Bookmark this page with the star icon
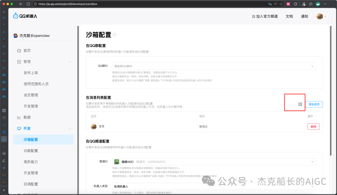This screenshot has height=195, width=337. (x=281, y=4)
